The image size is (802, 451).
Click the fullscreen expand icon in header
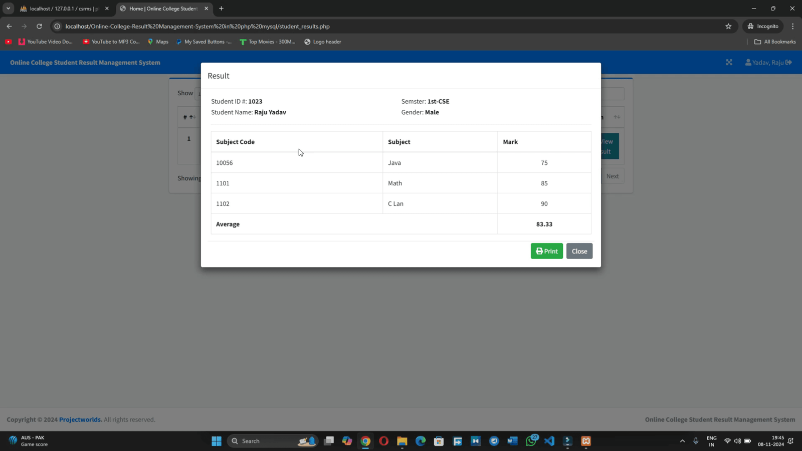coord(729,63)
